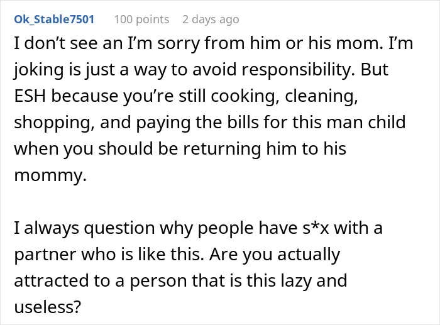Click the 100 points score label
440x325 pixels.
pos(141,19)
